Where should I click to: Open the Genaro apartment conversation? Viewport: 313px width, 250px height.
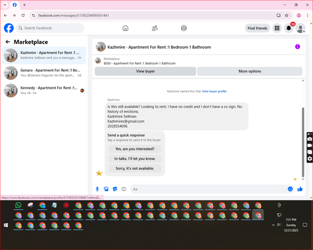tap(44, 73)
